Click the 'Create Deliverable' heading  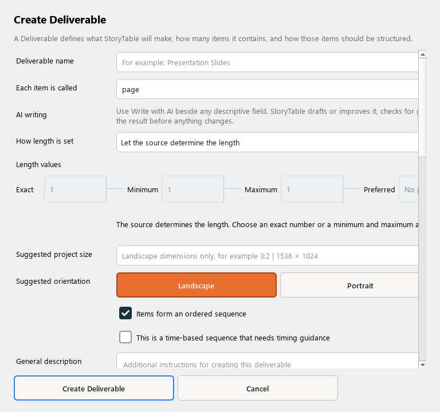tap(60, 20)
